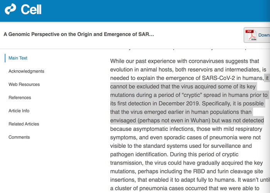
Task: Click the Download PDF button label
Action: coord(264,35)
